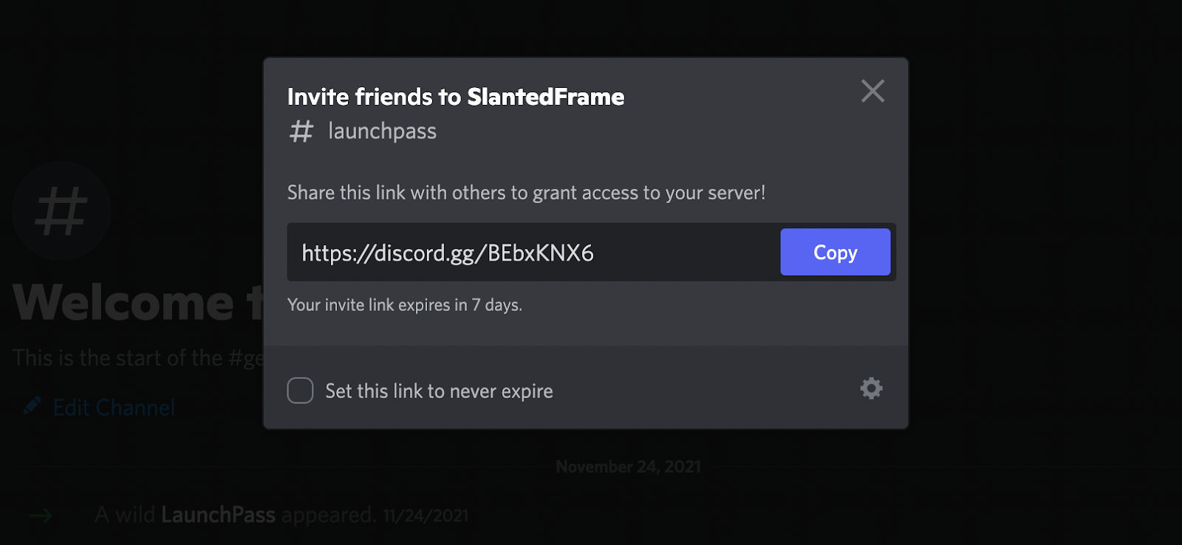Open the gear icon for invite settings
1182x545 pixels.
click(x=871, y=388)
